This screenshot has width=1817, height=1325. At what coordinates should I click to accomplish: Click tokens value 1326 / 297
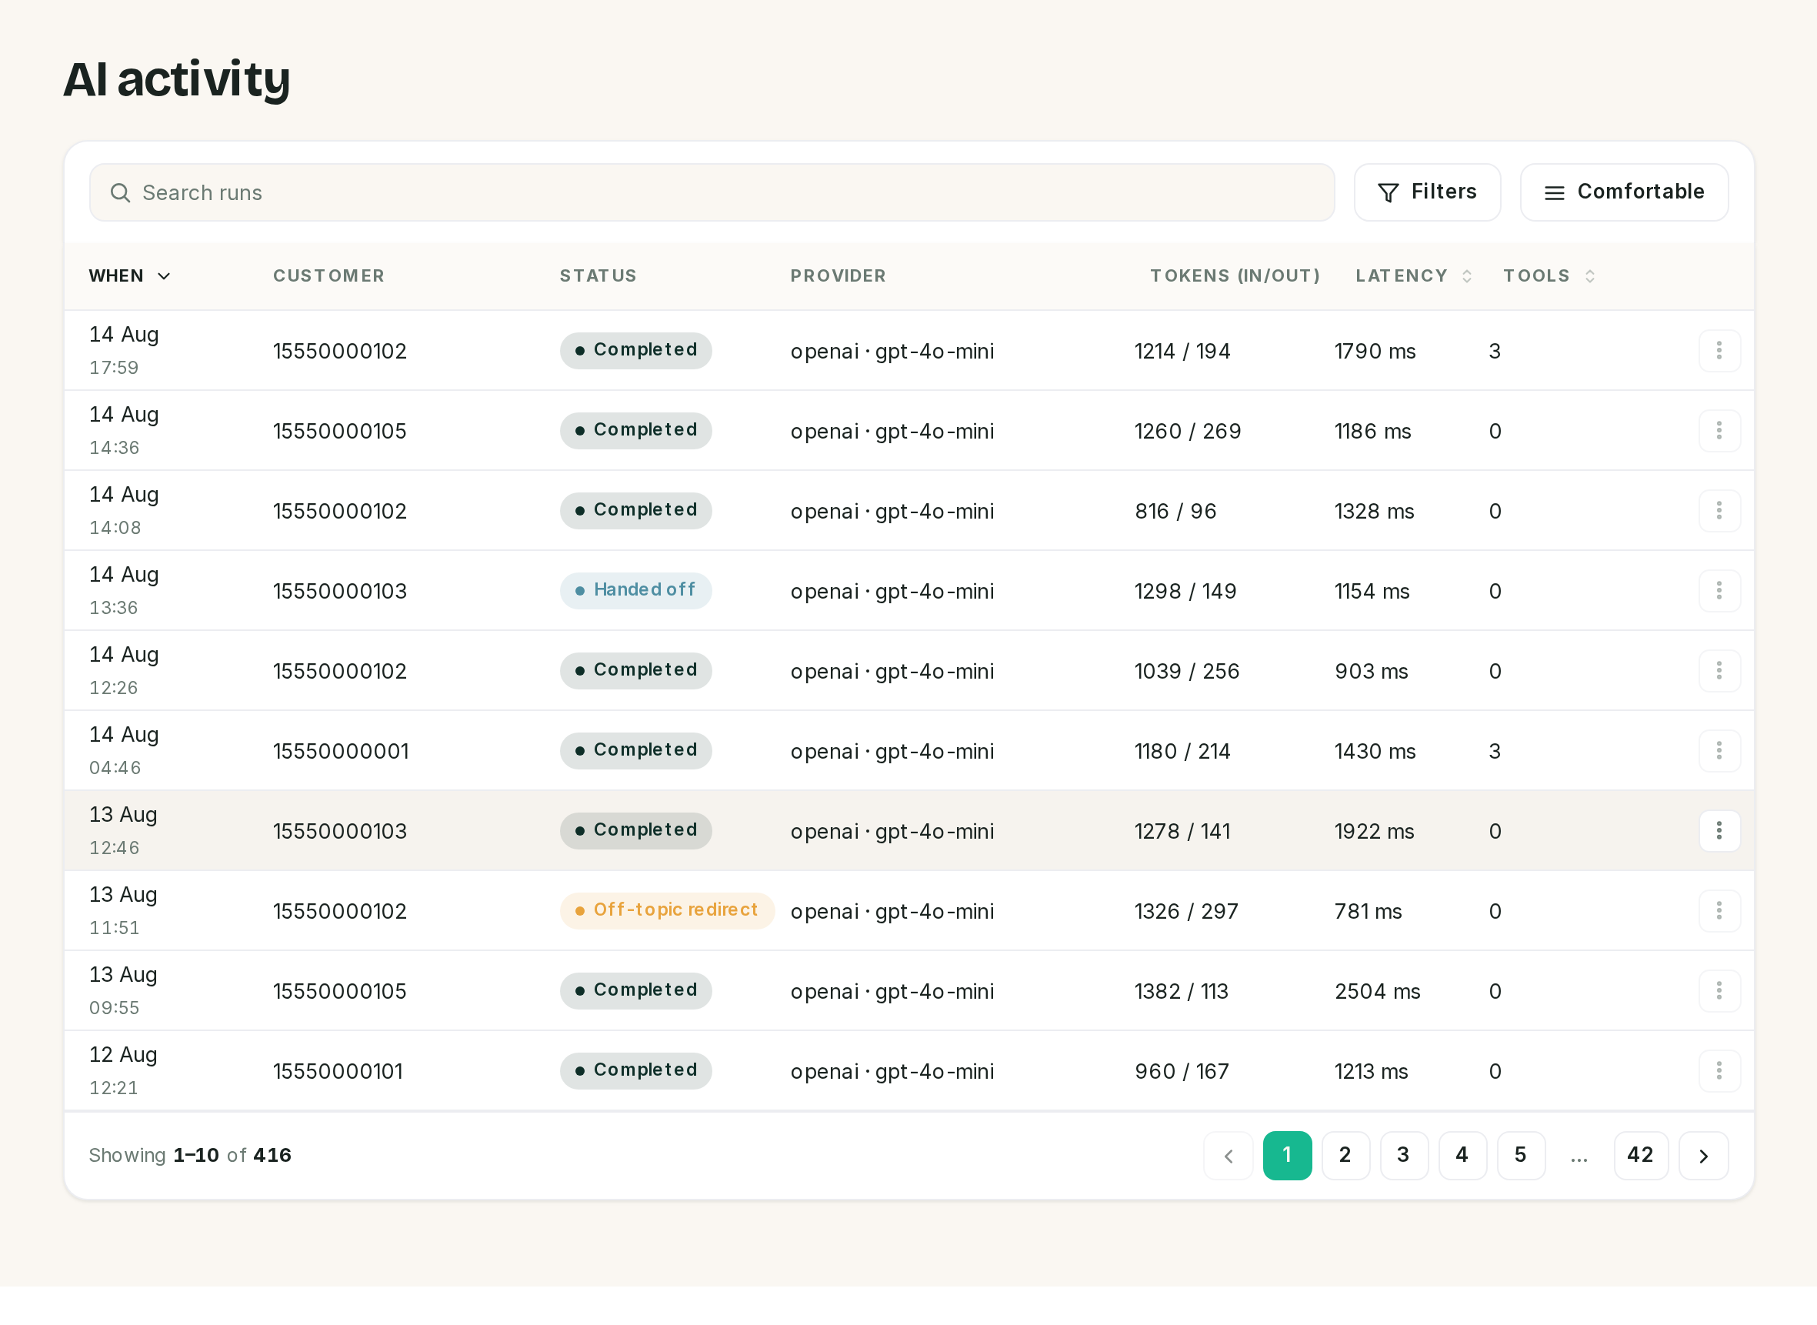point(1186,912)
